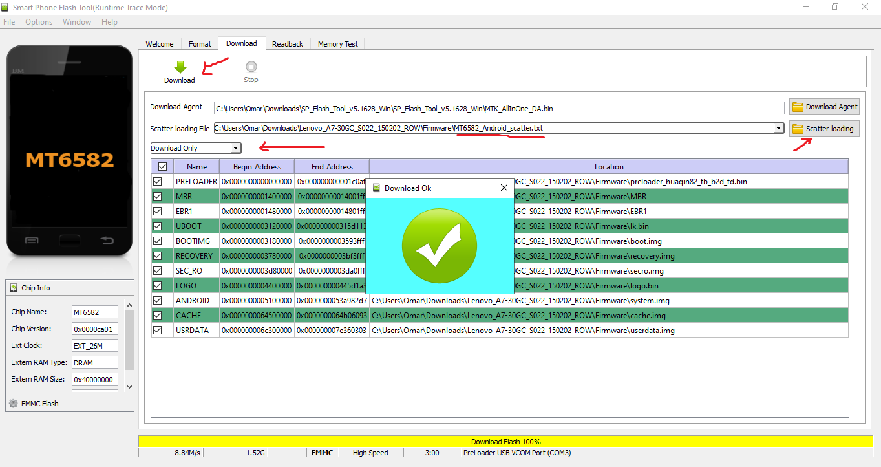Open the Options menu

pyautogui.click(x=39, y=22)
